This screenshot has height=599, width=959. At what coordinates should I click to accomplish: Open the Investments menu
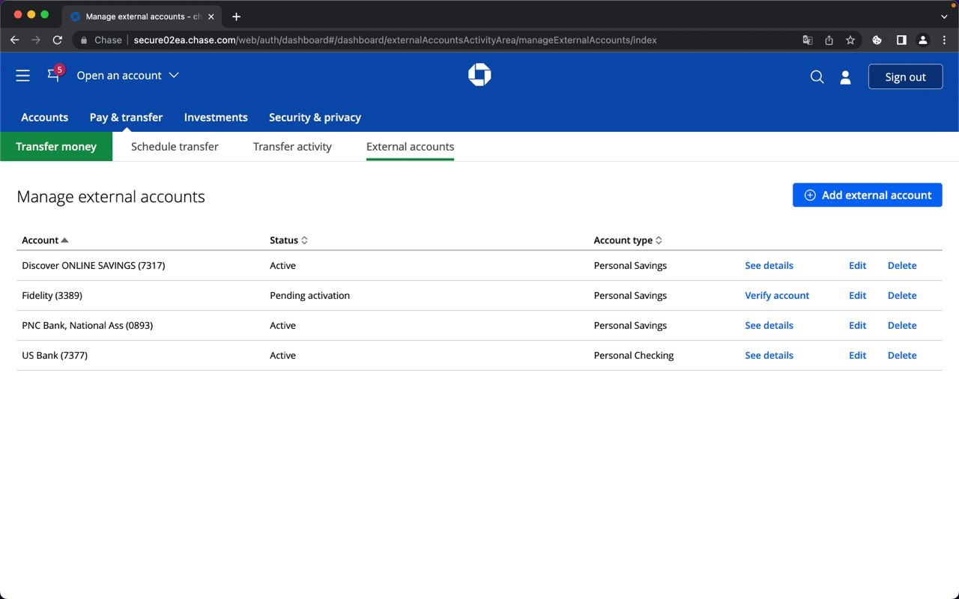click(x=216, y=118)
